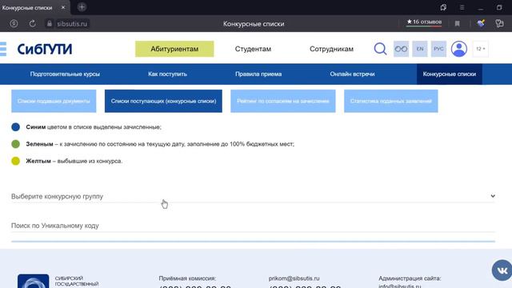512x288 pixels.
Task: Enable visually impaired glasses mode
Action: [401, 49]
